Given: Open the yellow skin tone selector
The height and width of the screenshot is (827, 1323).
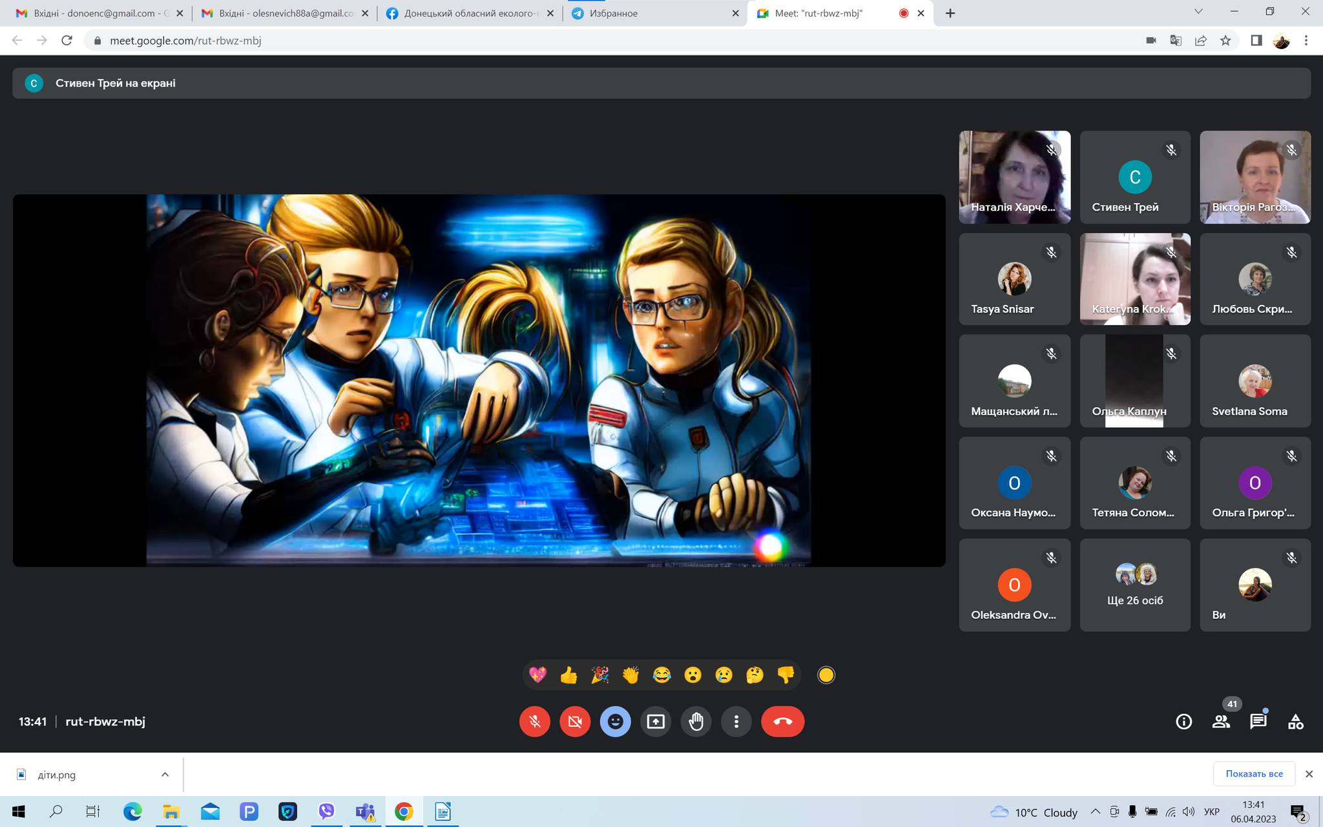Looking at the screenshot, I should (826, 675).
